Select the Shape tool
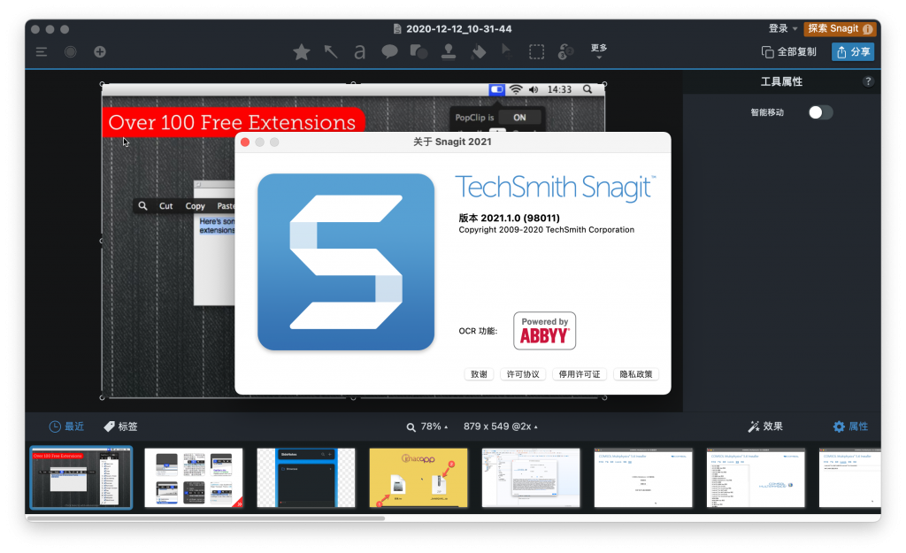Screen dimensions: 906x553 click(418, 52)
